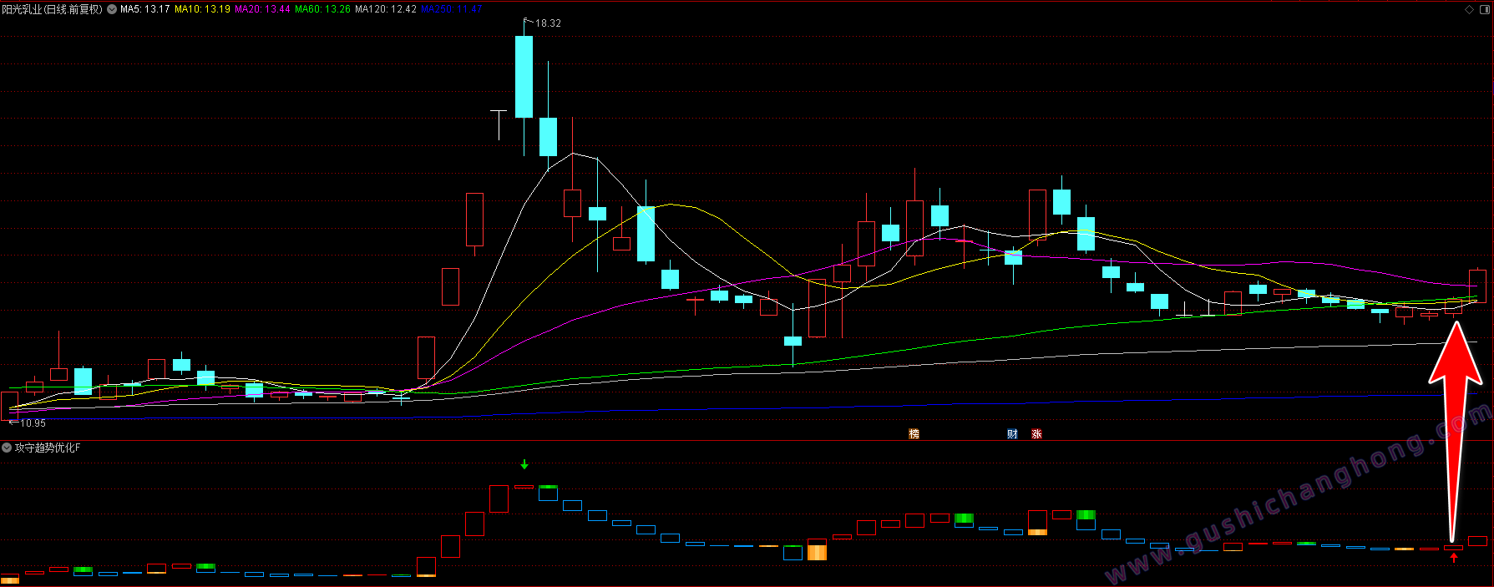Select the last candlestick on the chart

point(1477,286)
